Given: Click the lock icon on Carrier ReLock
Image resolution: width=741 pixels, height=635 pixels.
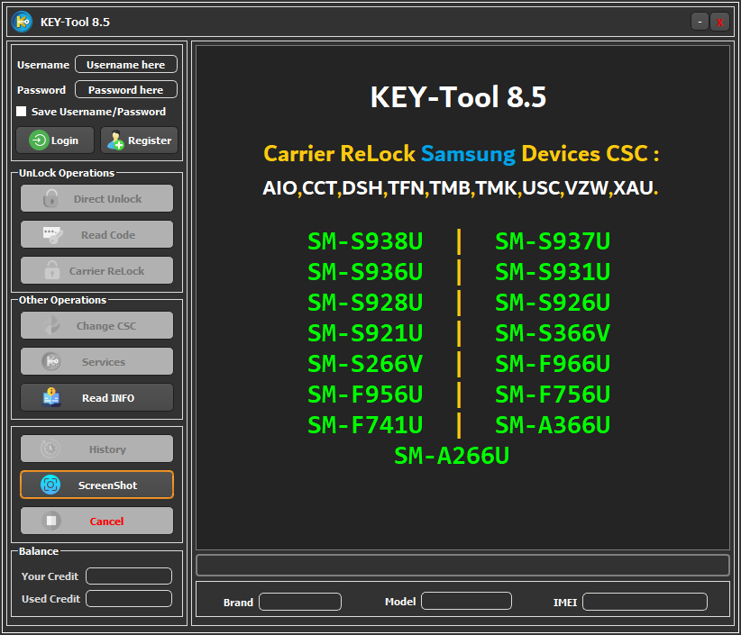Looking at the screenshot, I should coord(52,270).
